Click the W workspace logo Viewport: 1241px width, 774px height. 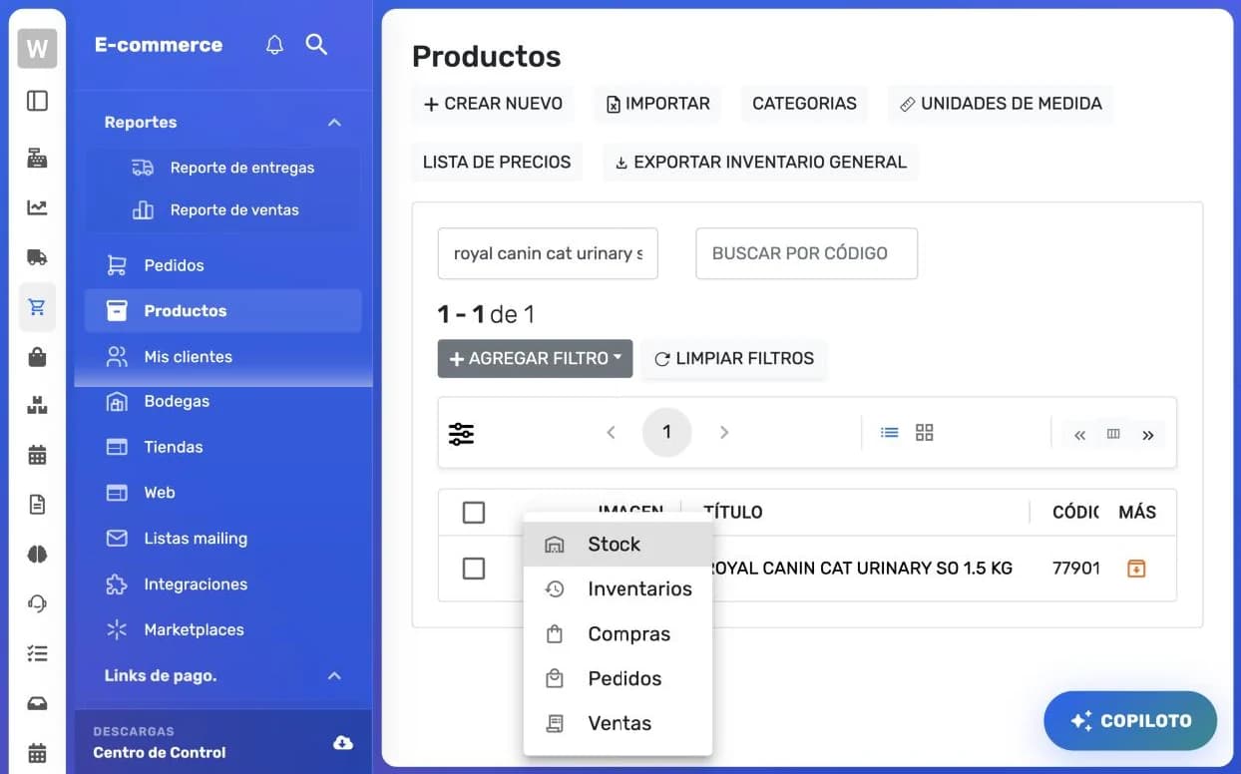(37, 48)
